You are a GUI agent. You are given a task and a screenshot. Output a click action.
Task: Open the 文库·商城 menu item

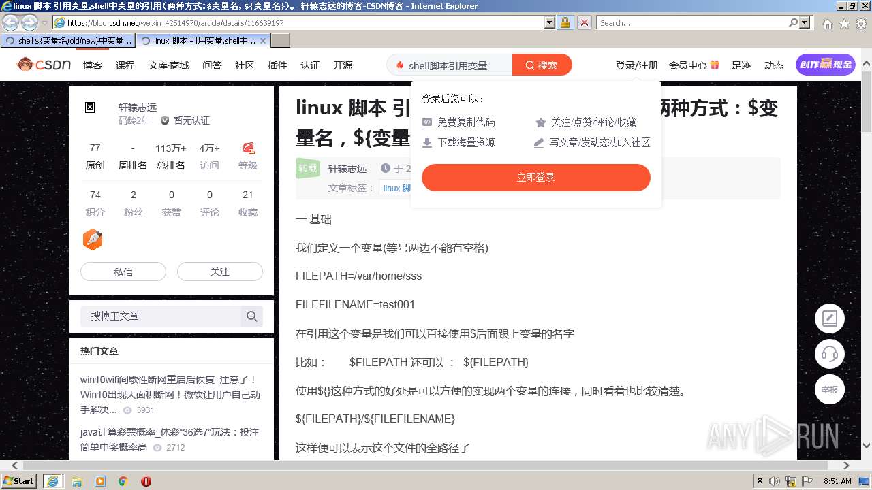pos(168,65)
